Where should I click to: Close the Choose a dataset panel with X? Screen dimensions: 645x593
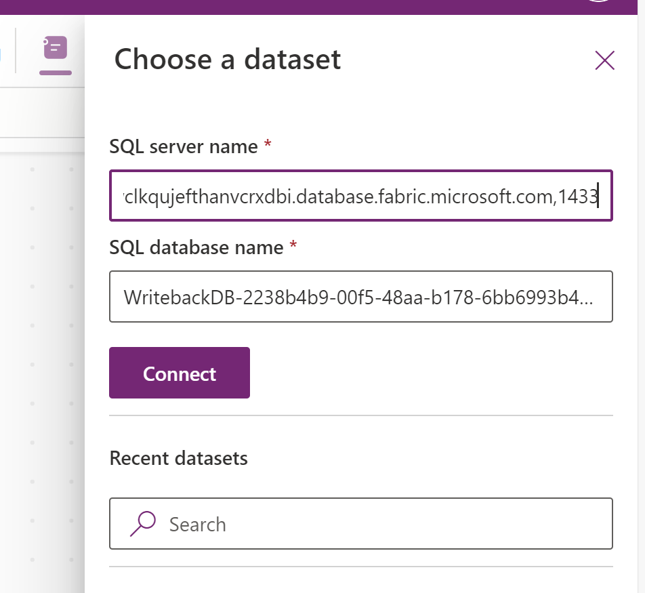point(604,60)
